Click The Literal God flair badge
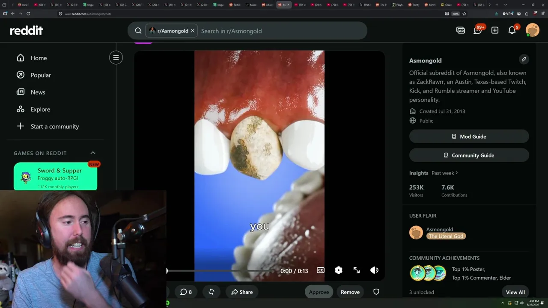The image size is (548, 308). coord(446,236)
